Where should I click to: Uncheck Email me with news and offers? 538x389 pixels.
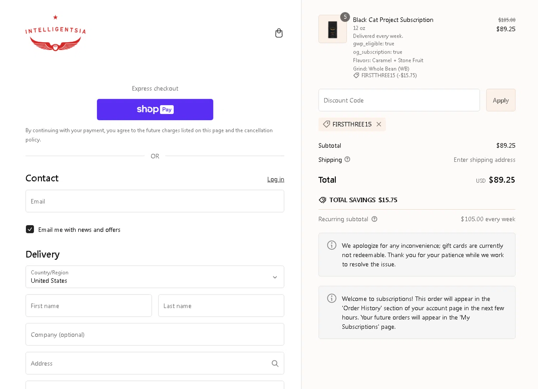tap(30, 229)
